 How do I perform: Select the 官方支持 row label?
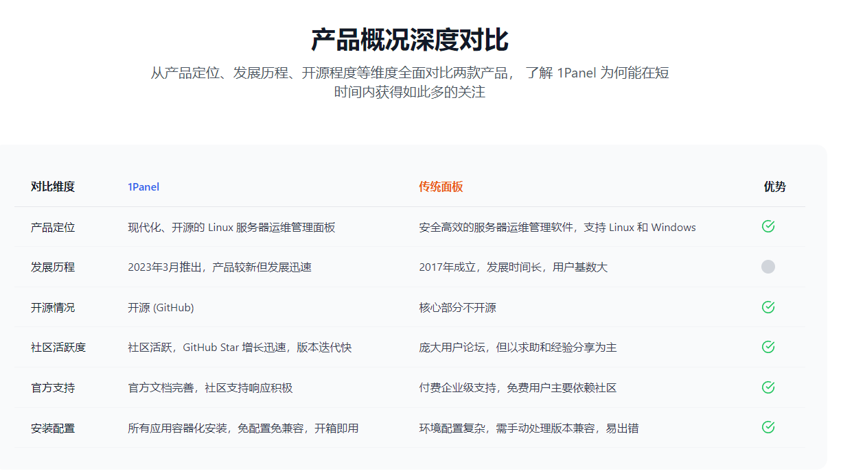point(53,388)
